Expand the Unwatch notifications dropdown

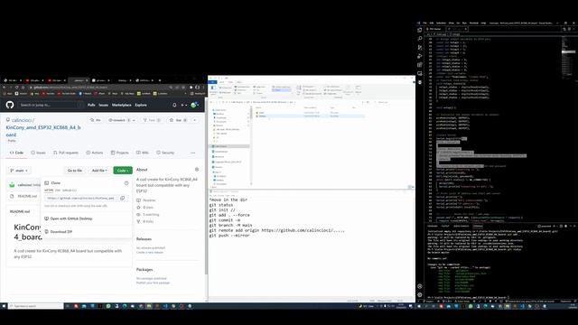(x=122, y=120)
